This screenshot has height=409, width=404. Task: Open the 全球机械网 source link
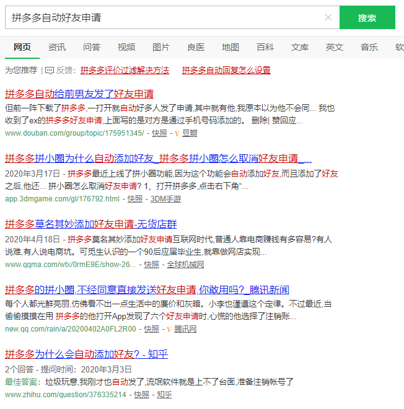click(185, 265)
